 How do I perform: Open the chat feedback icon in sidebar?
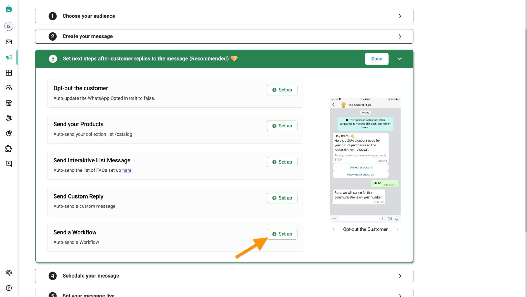tap(9, 164)
